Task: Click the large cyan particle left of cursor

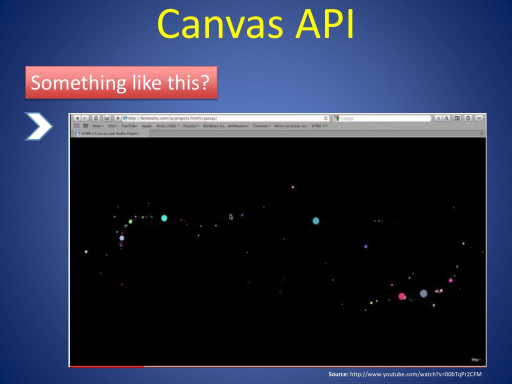Action: point(164,218)
